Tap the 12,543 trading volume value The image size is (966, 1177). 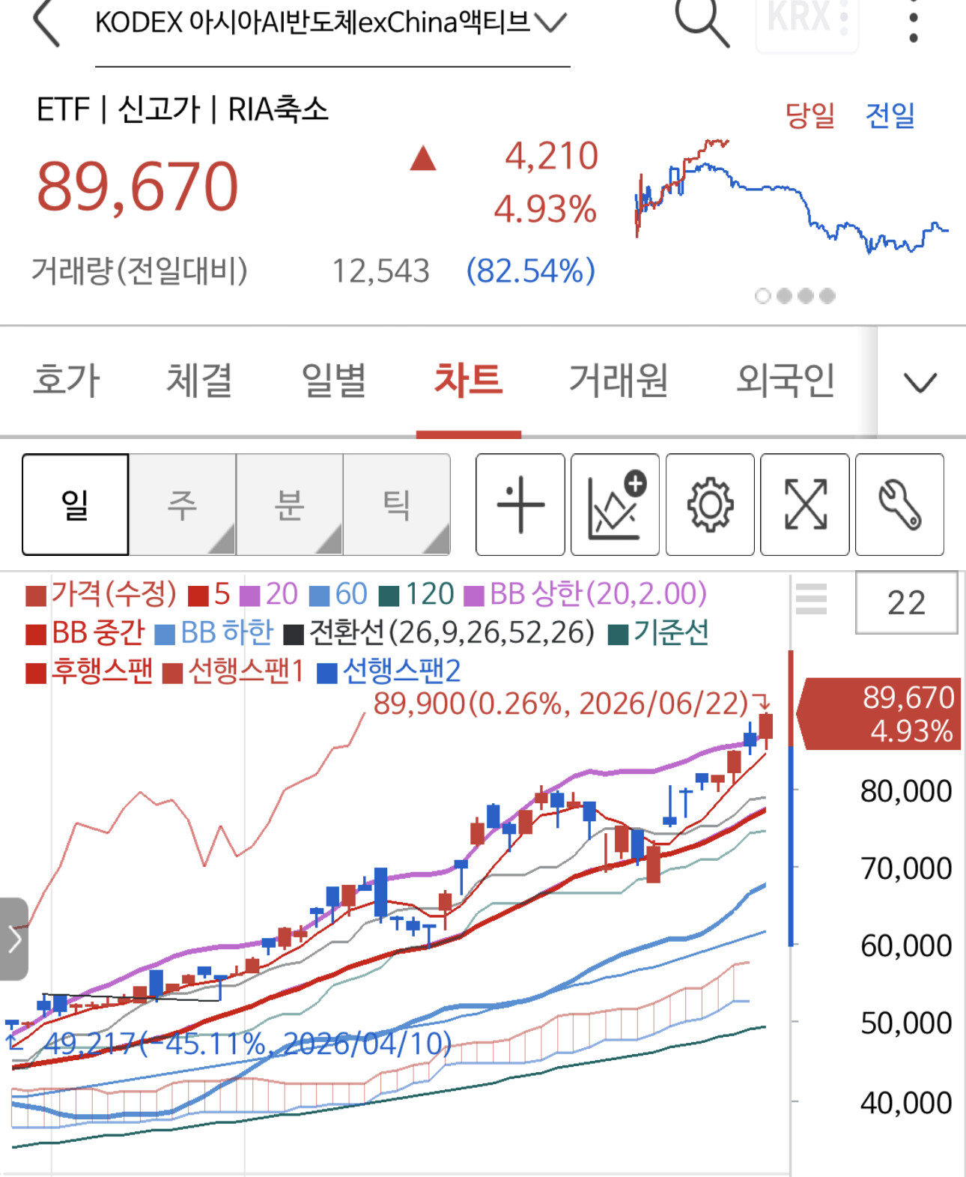[380, 271]
